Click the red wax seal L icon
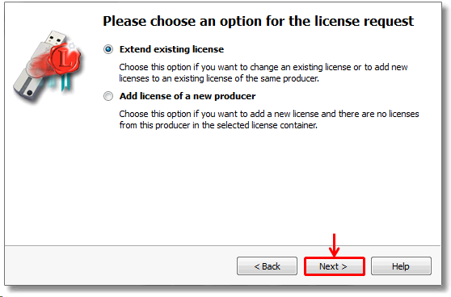The width and height of the screenshot is (451, 297). pyautogui.click(x=65, y=60)
